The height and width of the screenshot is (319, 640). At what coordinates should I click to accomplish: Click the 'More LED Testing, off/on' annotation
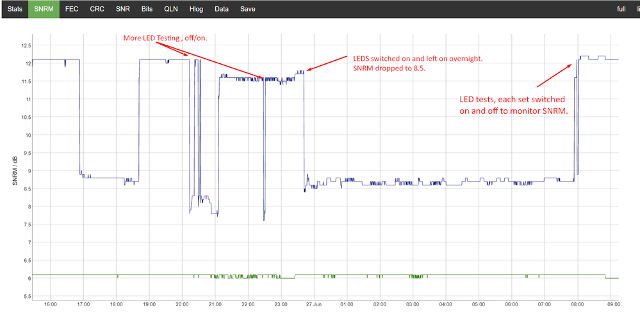(170, 38)
